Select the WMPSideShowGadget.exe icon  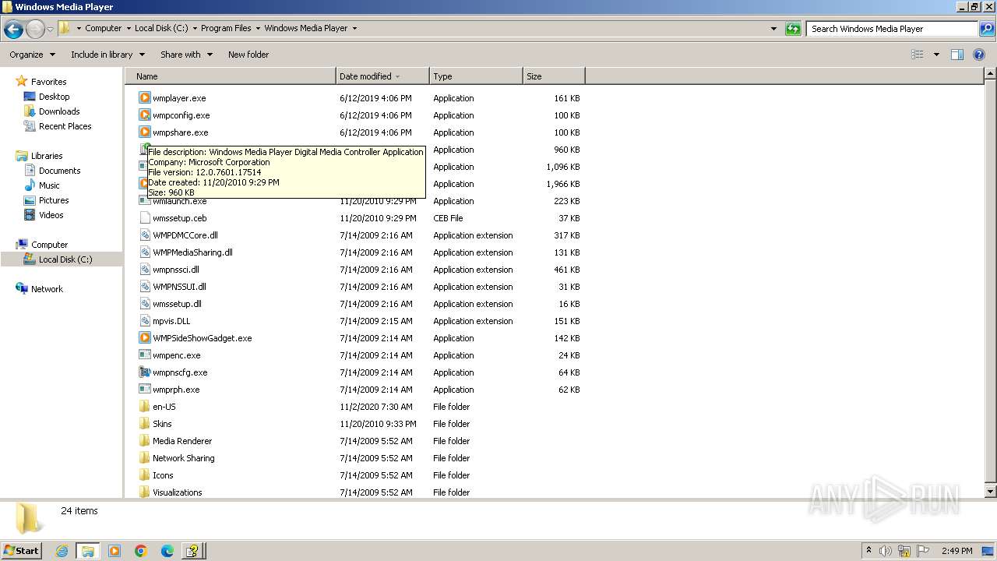point(144,338)
